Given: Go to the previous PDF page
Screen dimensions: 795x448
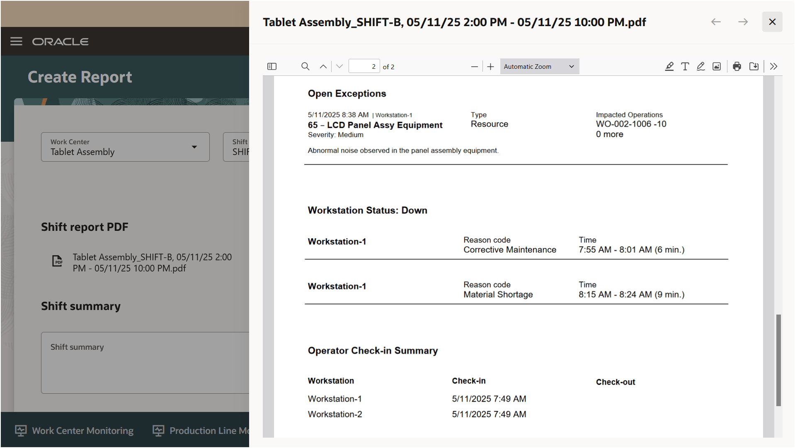Looking at the screenshot, I should [323, 66].
